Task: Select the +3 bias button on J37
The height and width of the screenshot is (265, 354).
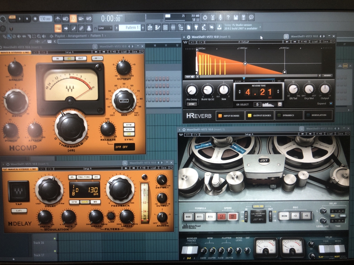Action: [x=295, y=216]
